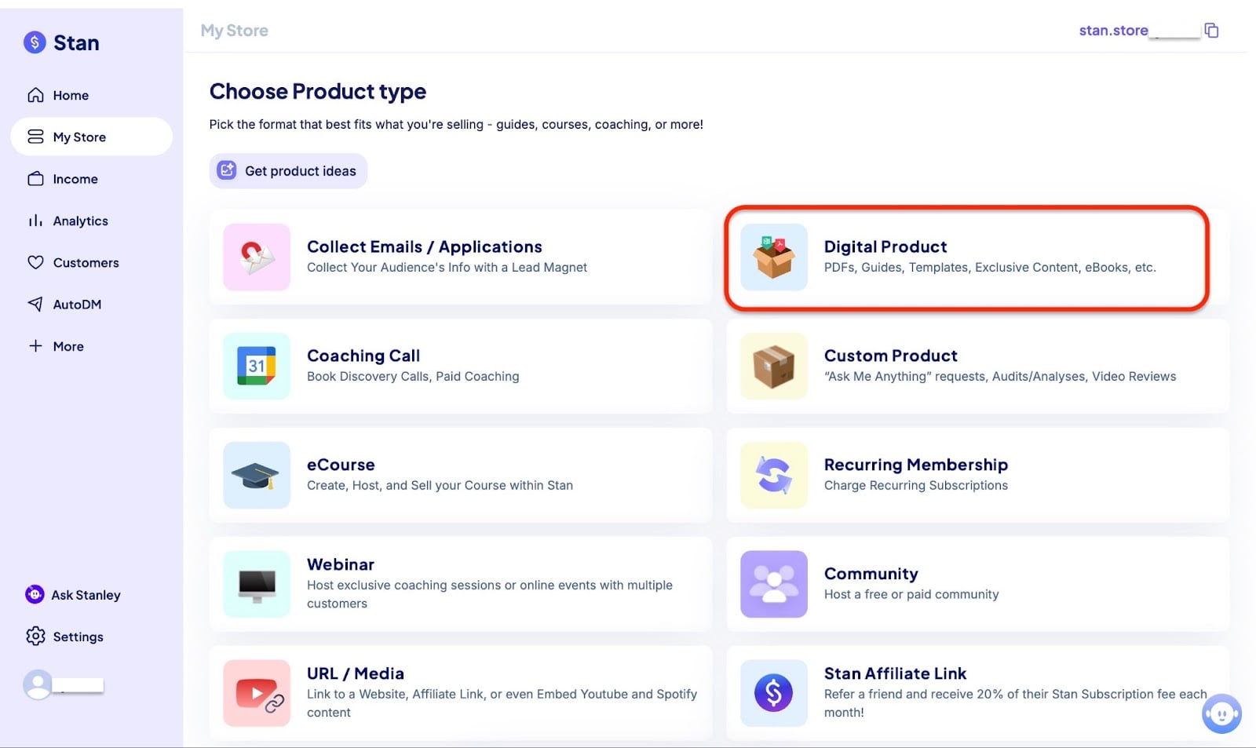This screenshot has height=748, width=1256.
Task: Click the Ask Stanley purple avatar icon
Action: click(x=35, y=594)
